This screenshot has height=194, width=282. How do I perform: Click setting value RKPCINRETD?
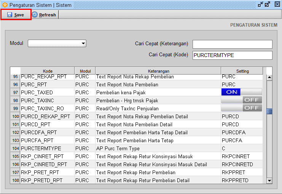tap(237, 164)
